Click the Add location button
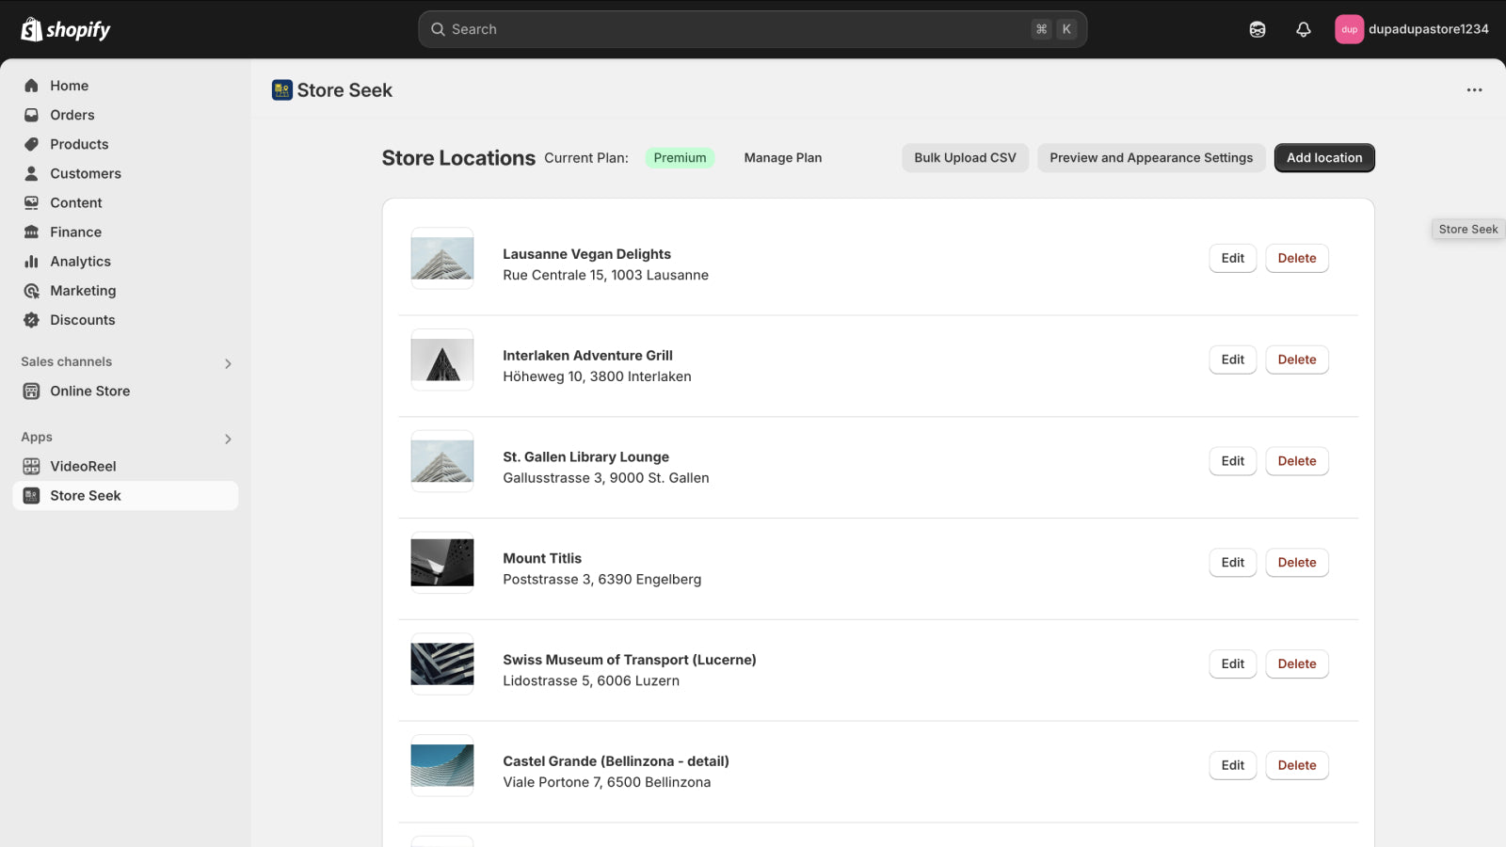 click(x=1323, y=157)
